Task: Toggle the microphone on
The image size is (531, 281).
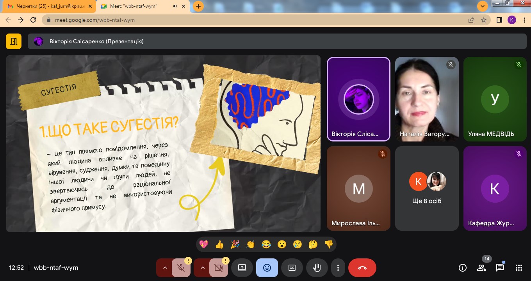Action: click(181, 268)
